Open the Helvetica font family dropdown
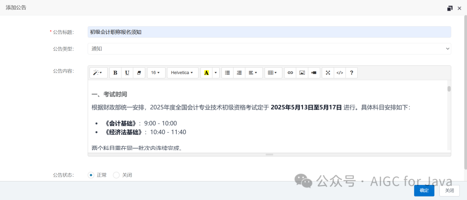Viewport: 467px width, 200px height. [182, 73]
